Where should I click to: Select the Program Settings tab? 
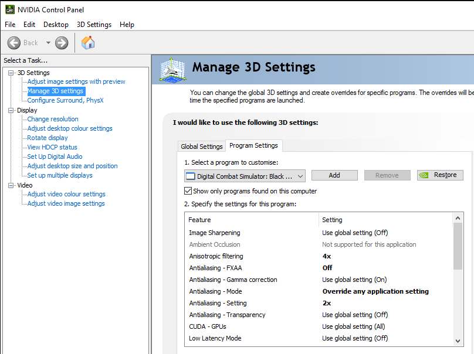pos(253,145)
